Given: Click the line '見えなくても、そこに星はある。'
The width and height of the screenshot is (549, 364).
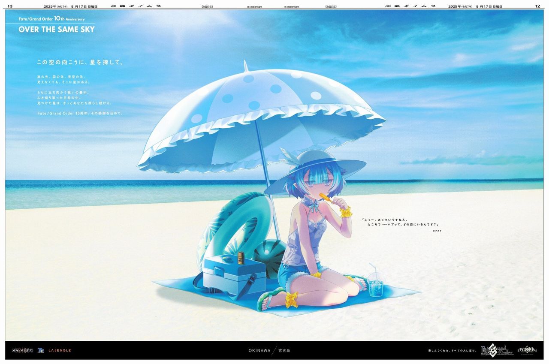Looking at the screenshot, I should point(64,82).
